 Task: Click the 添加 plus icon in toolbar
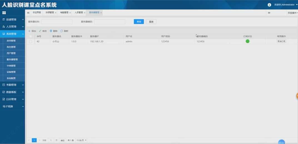click(29, 31)
